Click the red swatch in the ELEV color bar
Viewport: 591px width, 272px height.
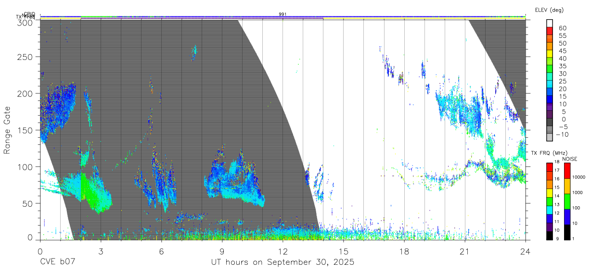point(550,31)
